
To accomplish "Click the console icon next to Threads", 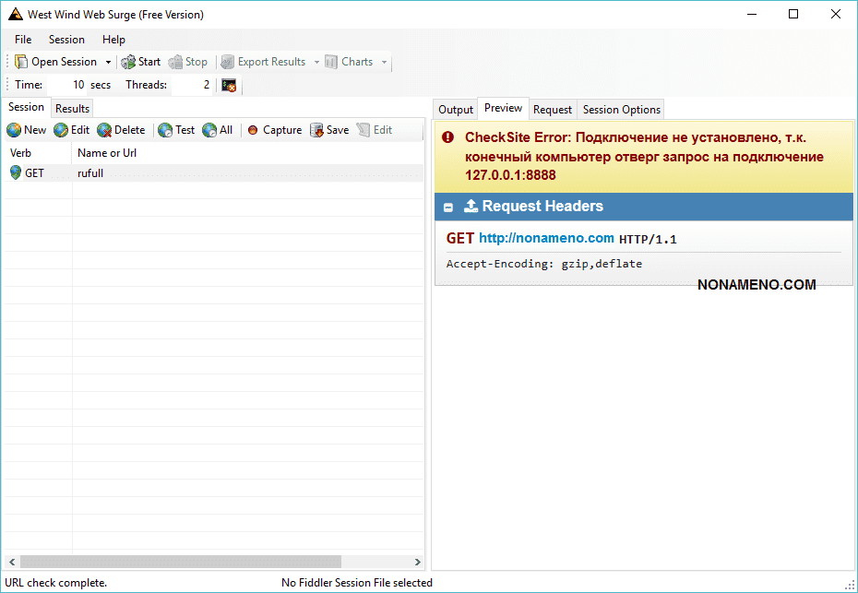I will (229, 85).
